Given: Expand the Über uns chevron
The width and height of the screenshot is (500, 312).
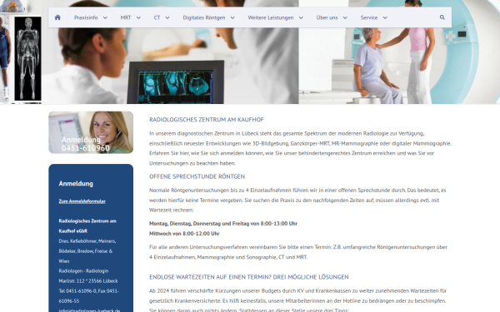Looking at the screenshot, I should tap(345, 17).
